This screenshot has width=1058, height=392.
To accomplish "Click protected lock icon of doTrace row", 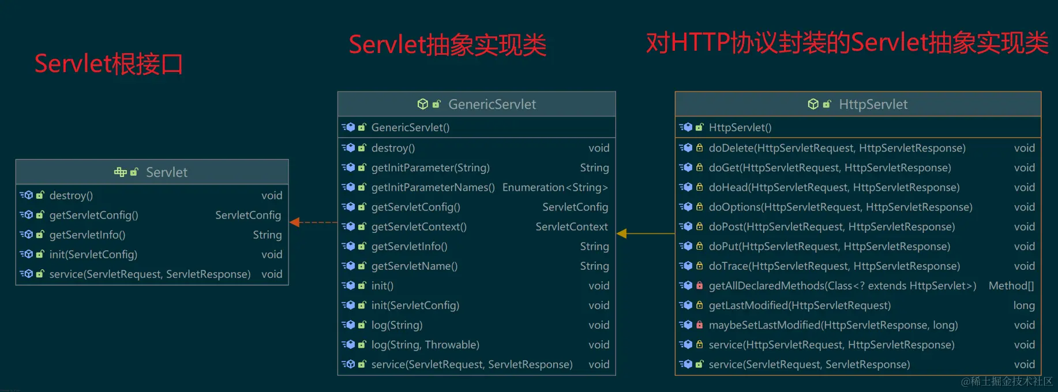I will point(699,266).
